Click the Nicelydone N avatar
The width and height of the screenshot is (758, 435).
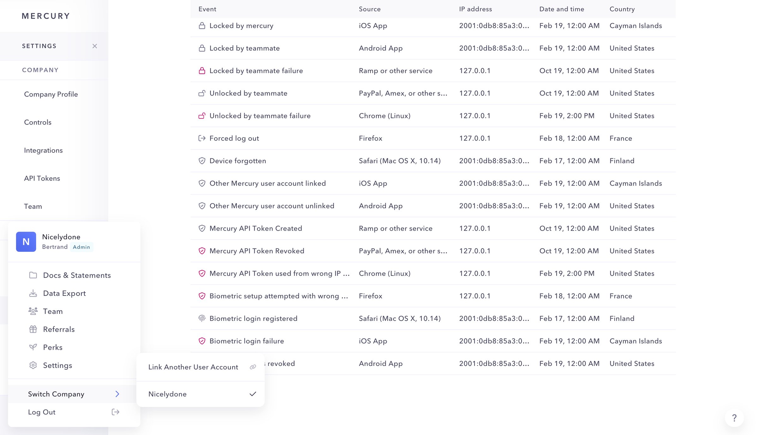26,242
